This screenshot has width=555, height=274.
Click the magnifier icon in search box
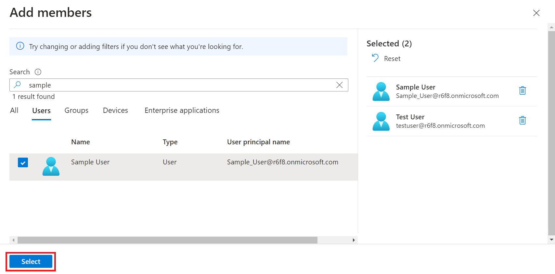coord(18,85)
